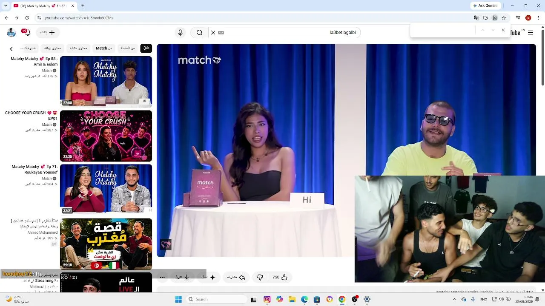Clear the search text with the X icon
545x306 pixels.
coord(213,33)
